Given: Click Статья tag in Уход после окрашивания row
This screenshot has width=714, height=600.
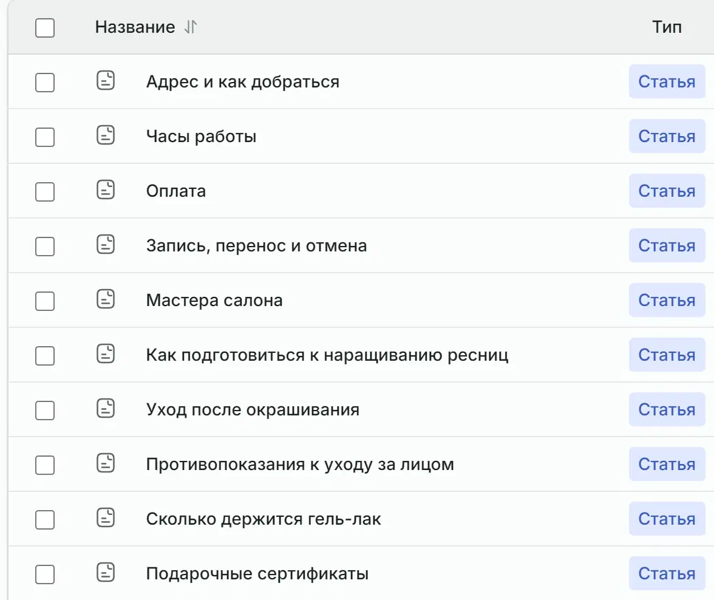Looking at the screenshot, I should pos(667,409).
